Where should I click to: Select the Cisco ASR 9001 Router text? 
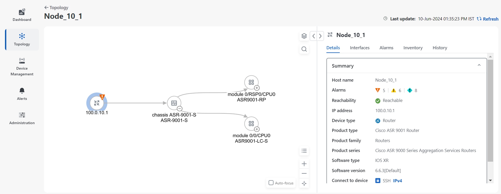pos(397,130)
